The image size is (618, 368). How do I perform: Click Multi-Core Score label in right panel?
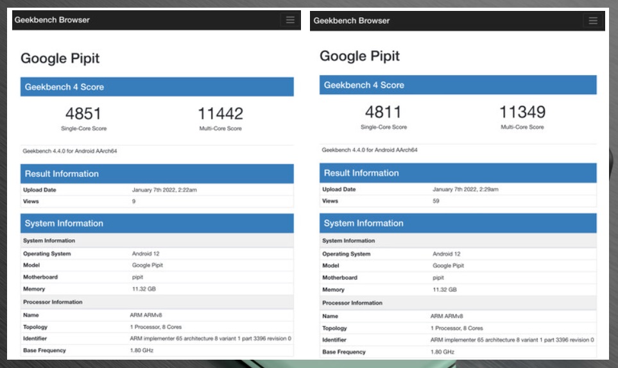[x=522, y=127]
